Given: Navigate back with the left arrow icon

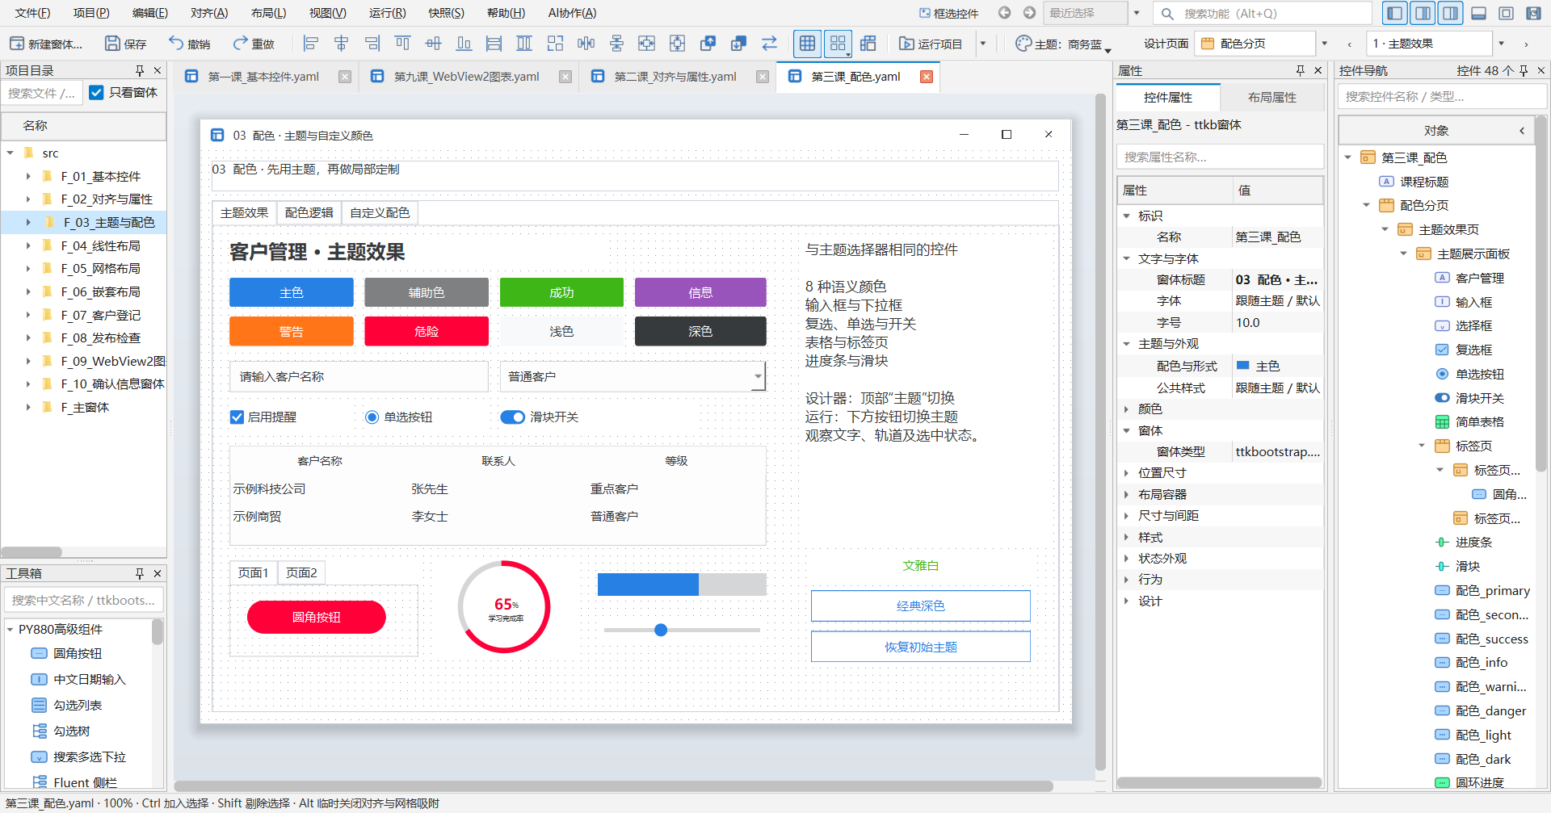Looking at the screenshot, I should click(x=1004, y=13).
